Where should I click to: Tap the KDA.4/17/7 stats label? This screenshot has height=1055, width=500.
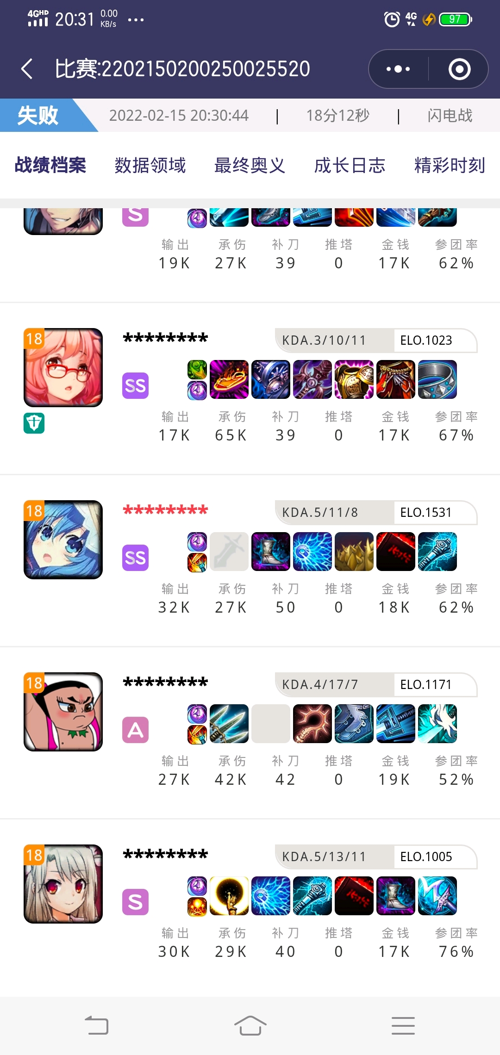point(320,684)
